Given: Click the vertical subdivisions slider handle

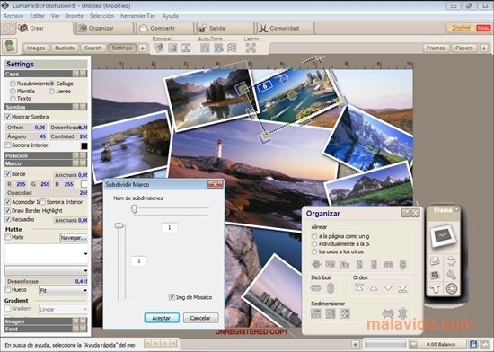Looking at the screenshot, I should coord(119,225).
